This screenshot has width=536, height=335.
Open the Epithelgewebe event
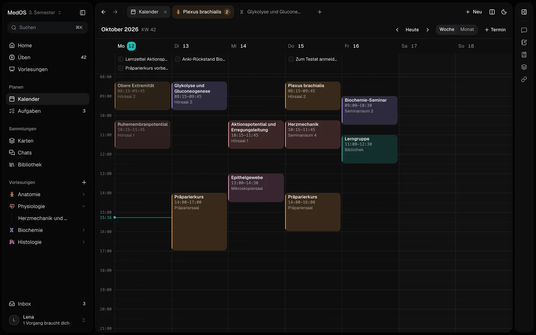[x=256, y=188]
